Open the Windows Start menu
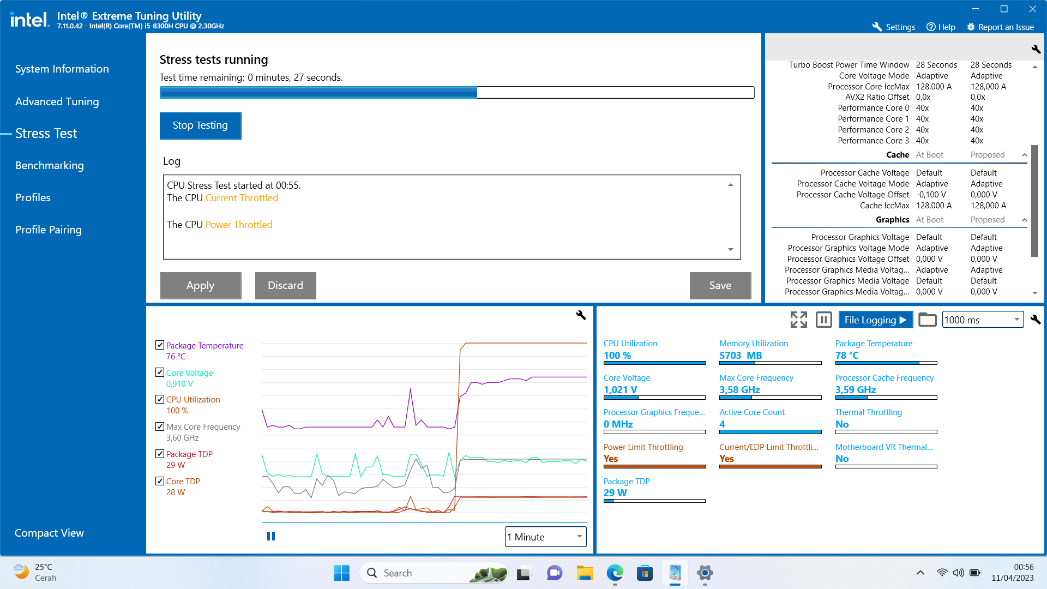Viewport: 1047px width, 589px height. 342,573
